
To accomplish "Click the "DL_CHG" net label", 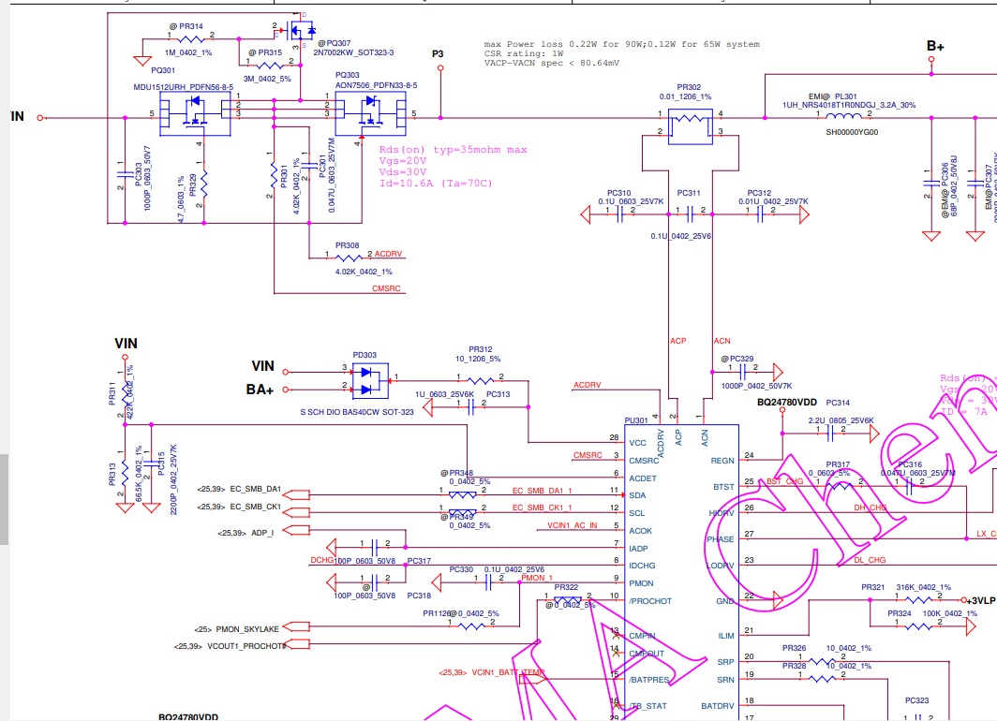I will [x=870, y=560].
